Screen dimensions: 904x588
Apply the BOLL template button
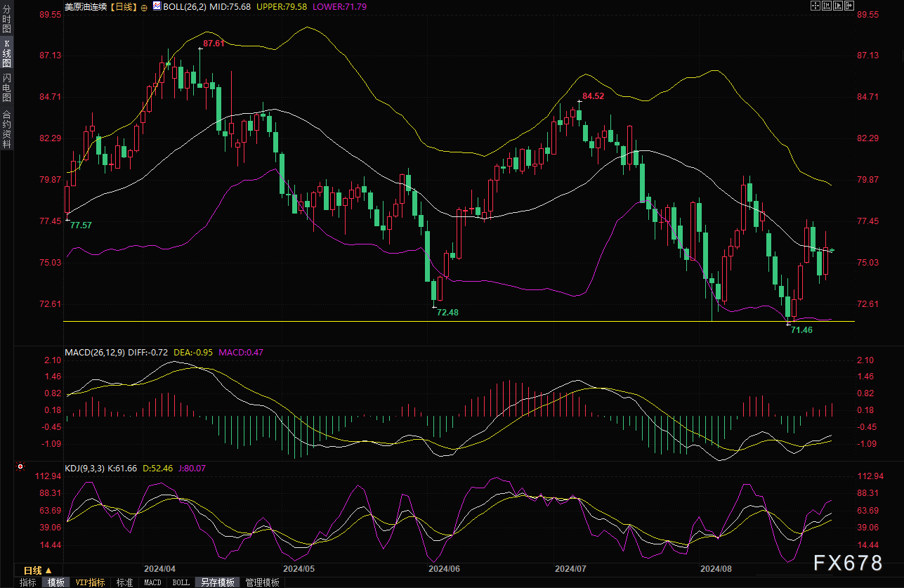click(x=181, y=582)
